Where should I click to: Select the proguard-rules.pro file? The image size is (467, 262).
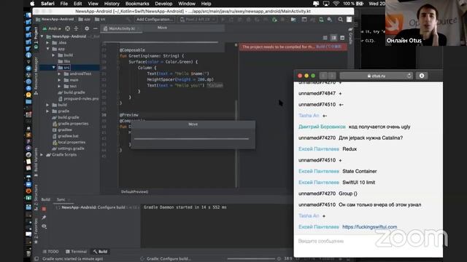[78, 99]
